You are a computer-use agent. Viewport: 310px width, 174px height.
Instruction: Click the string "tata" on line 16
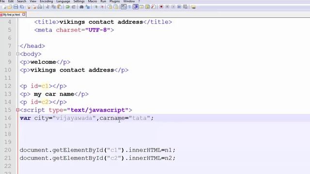(x=139, y=118)
